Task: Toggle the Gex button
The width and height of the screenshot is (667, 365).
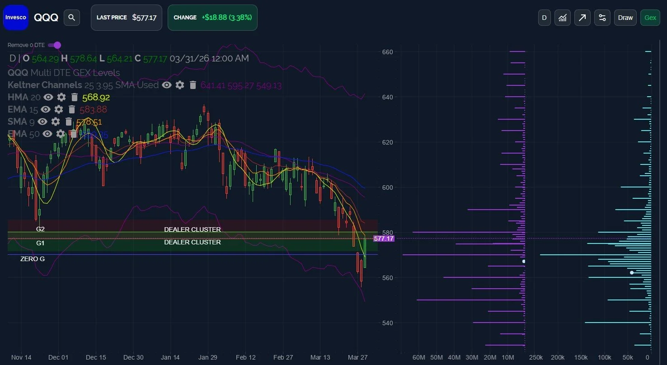Action: (650, 18)
